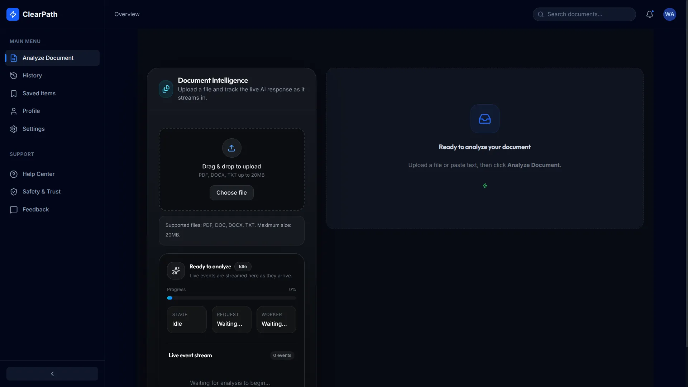
Task: Click the STAGE Idle card
Action: (187, 320)
